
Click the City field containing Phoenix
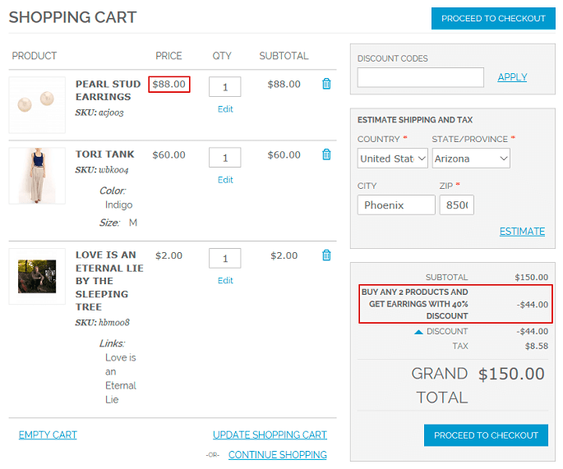[x=396, y=205]
